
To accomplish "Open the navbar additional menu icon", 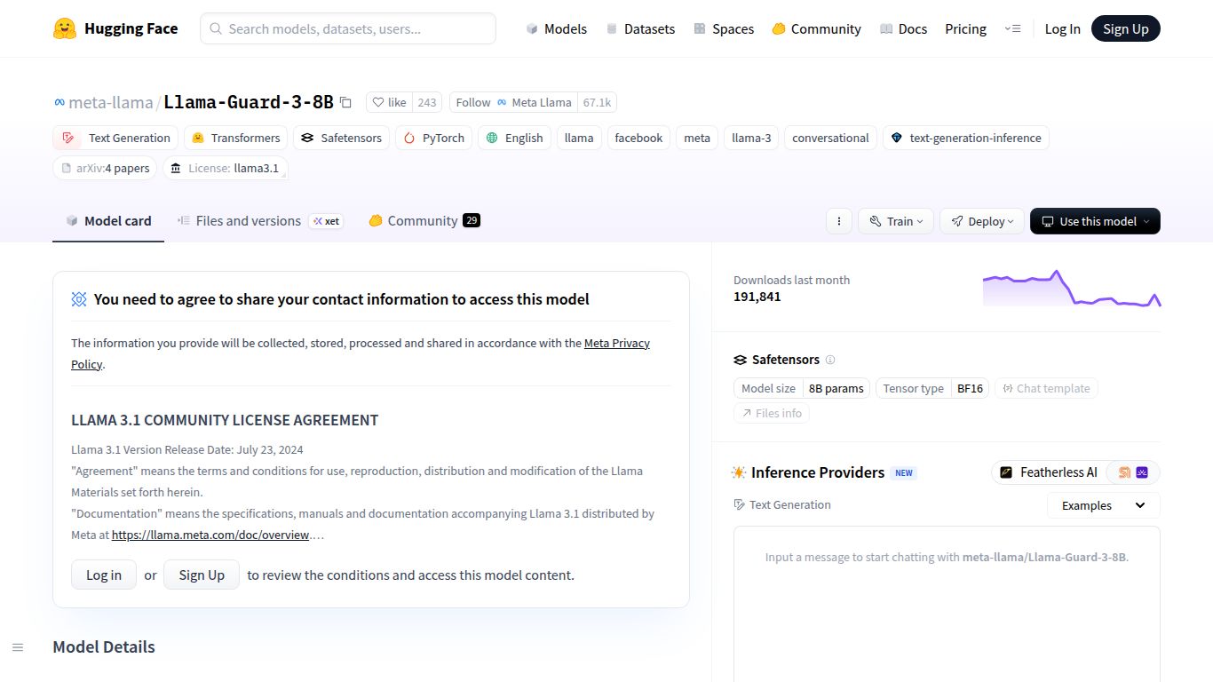I will (1012, 28).
